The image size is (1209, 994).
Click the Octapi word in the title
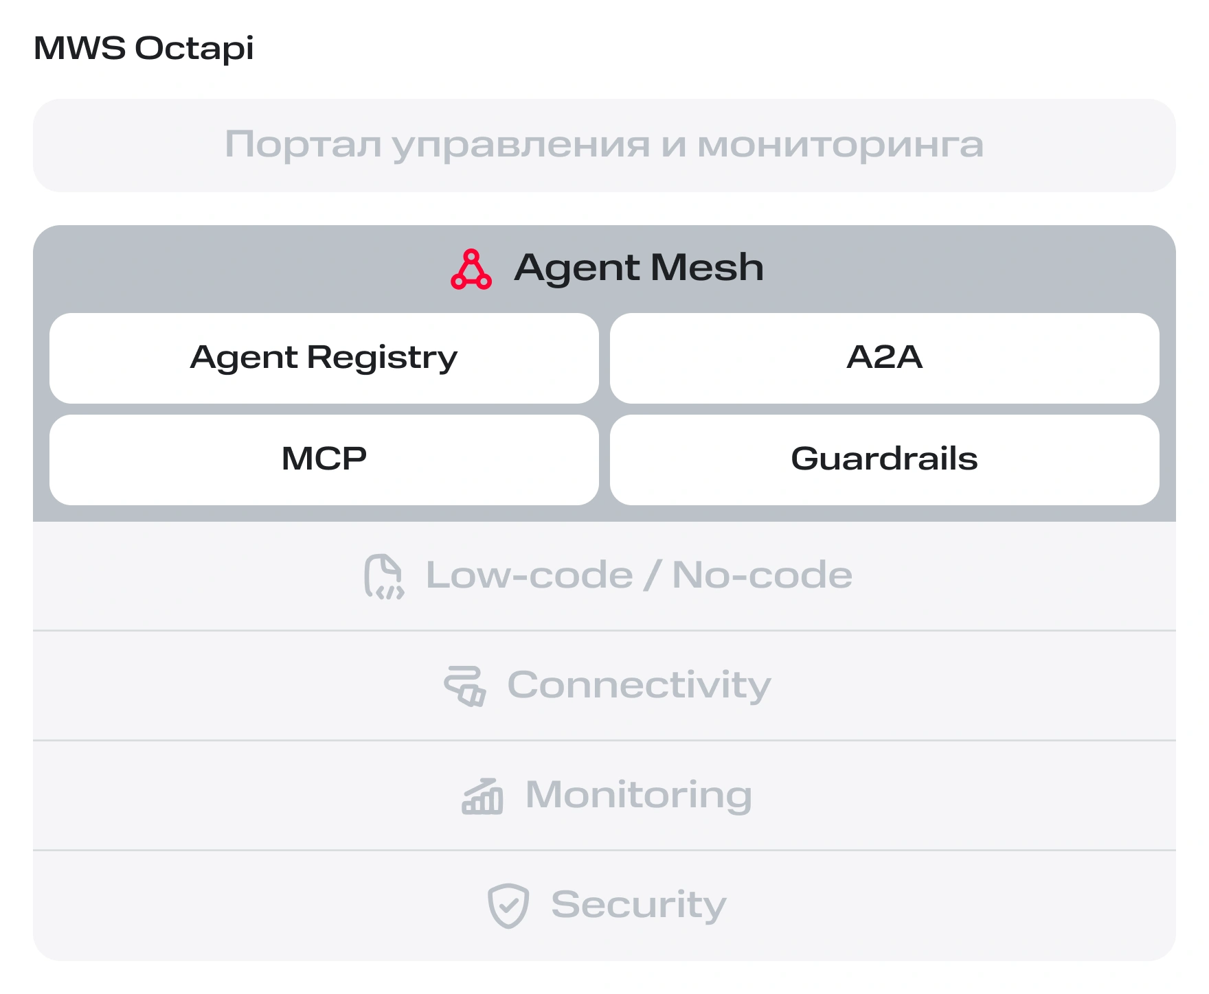point(194,49)
